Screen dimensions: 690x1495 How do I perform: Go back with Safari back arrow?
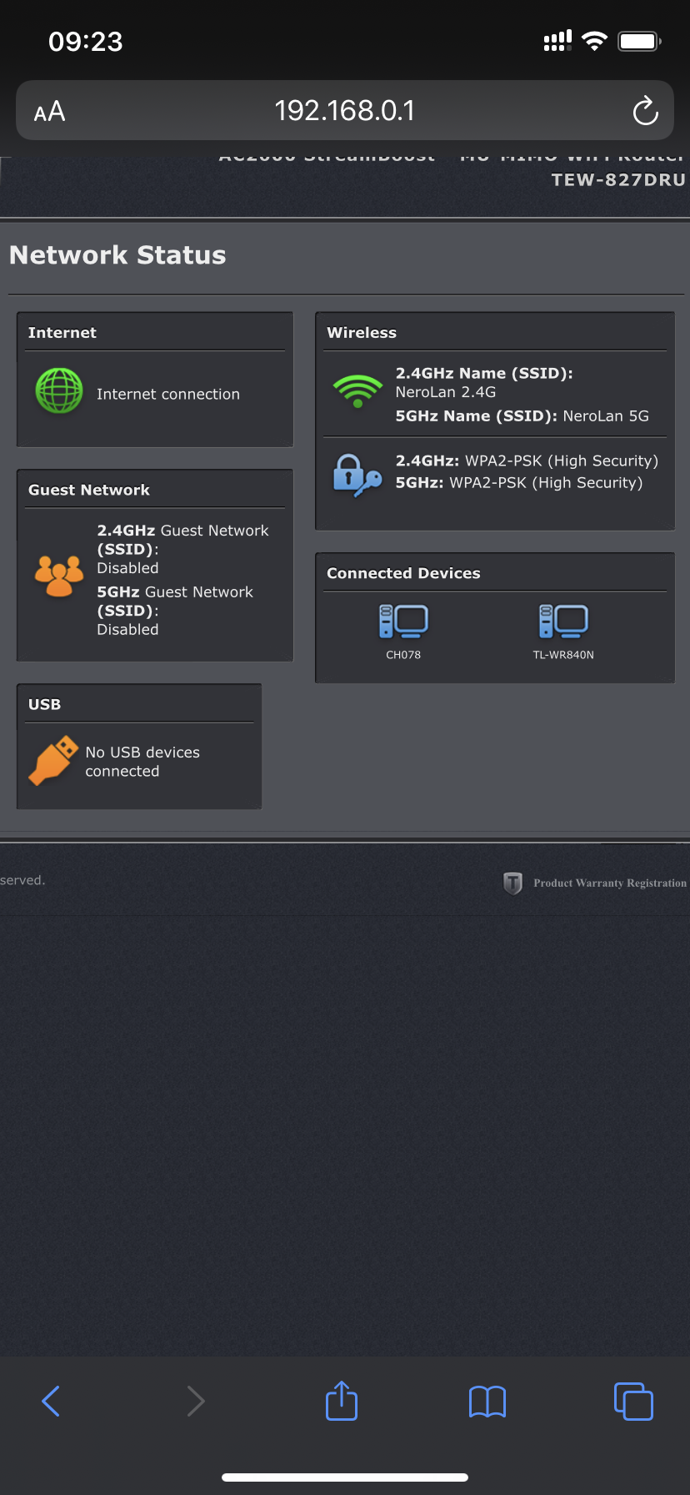51,1402
